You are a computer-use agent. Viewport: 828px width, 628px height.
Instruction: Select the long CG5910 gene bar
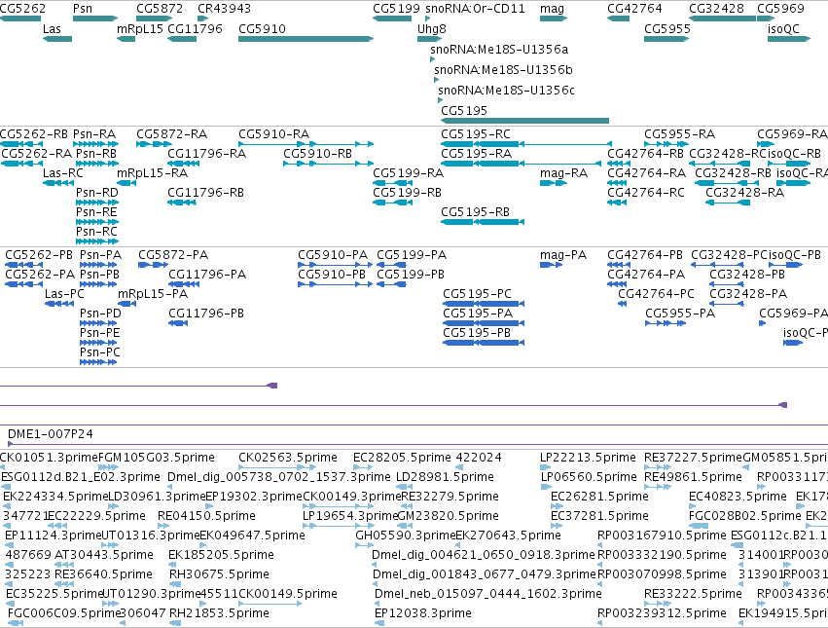306,39
